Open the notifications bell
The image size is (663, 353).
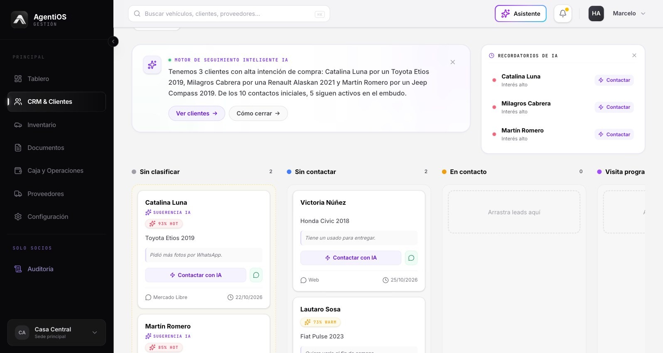tap(563, 13)
